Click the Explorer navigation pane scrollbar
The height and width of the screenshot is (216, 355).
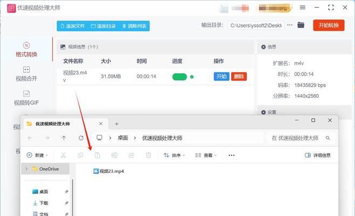73,197
